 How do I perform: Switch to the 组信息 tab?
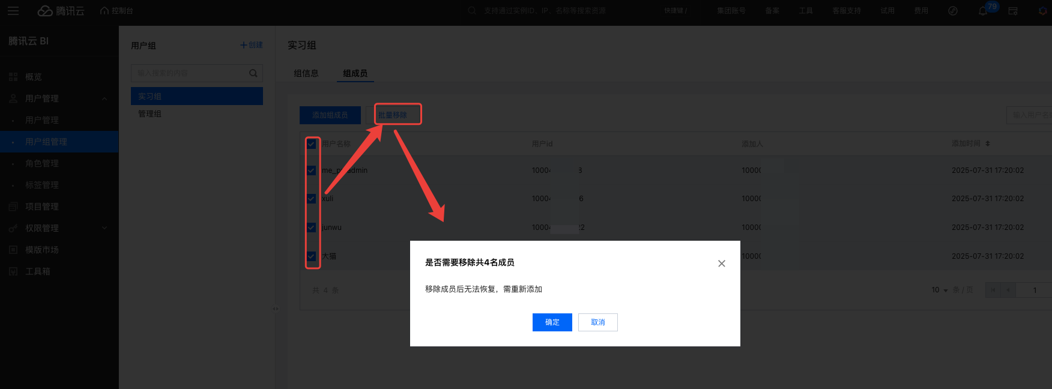point(306,73)
